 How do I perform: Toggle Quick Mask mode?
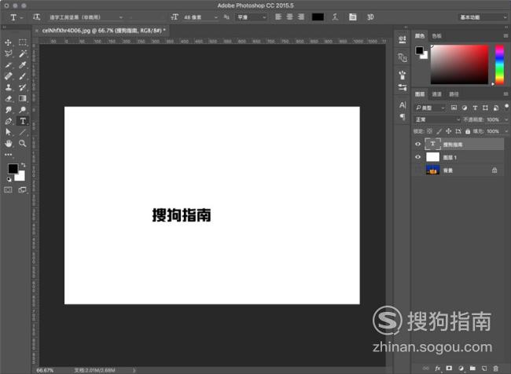(9, 189)
